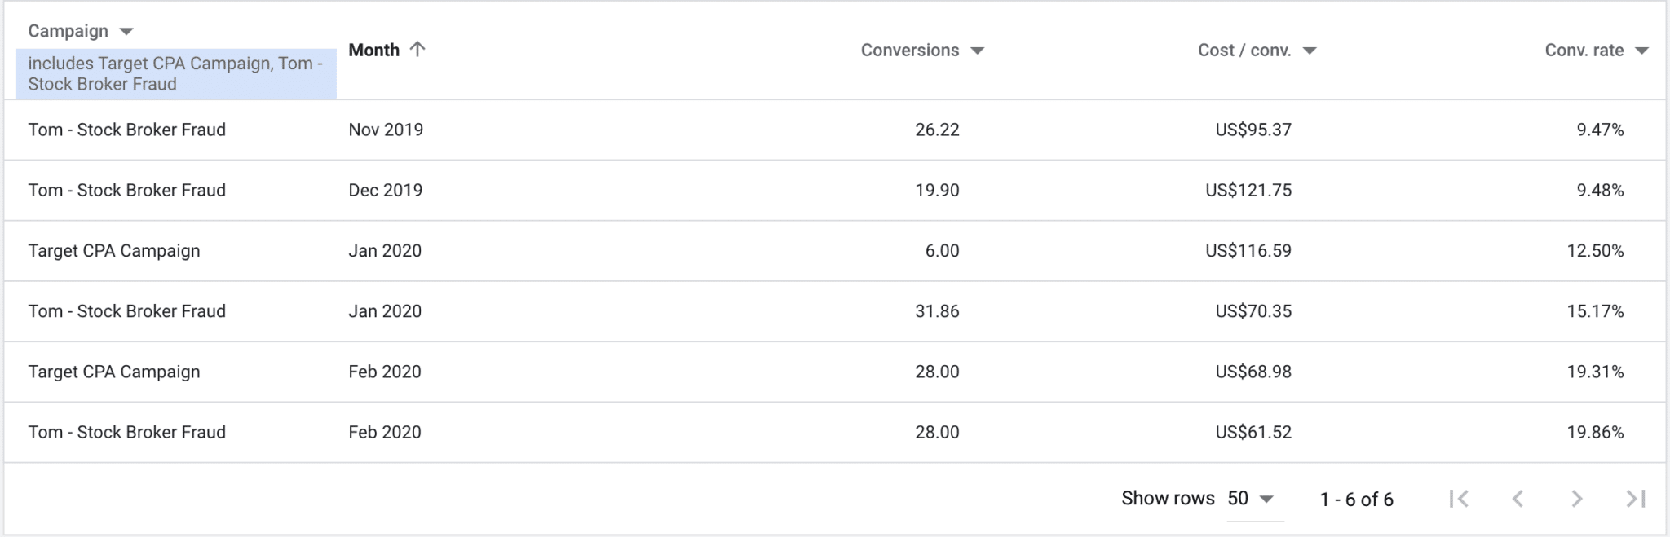
Task: Select Tom - Stock Broker Fraud Nov 2019 row
Action: 835,130
